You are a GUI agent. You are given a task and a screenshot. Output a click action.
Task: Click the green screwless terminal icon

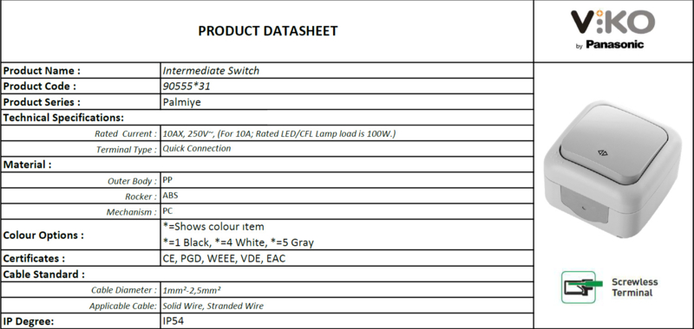[581, 287]
